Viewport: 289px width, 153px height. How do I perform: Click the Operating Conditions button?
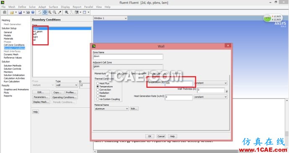[x=65, y=97]
